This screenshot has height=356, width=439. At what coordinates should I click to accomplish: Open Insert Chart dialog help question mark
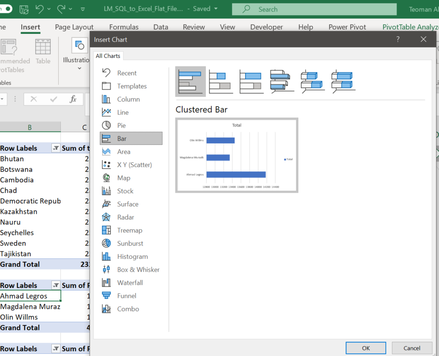tap(398, 39)
